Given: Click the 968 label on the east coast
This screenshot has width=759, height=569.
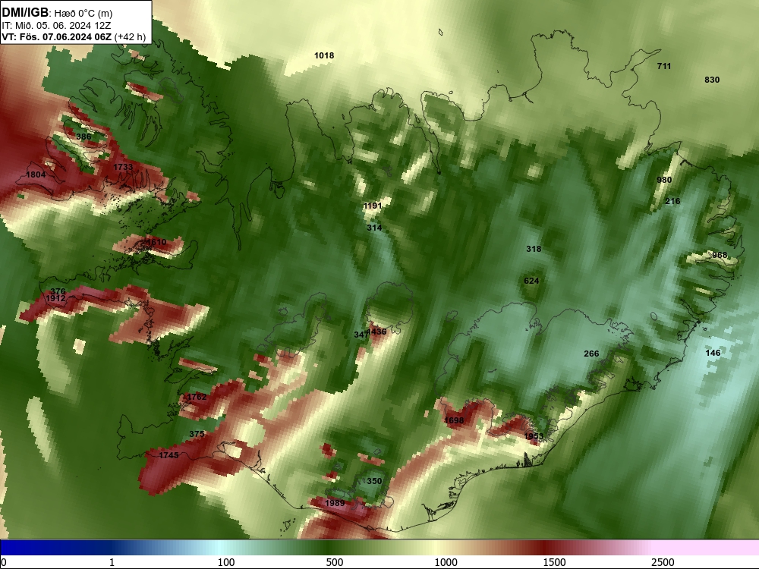Looking at the screenshot, I should point(720,256).
